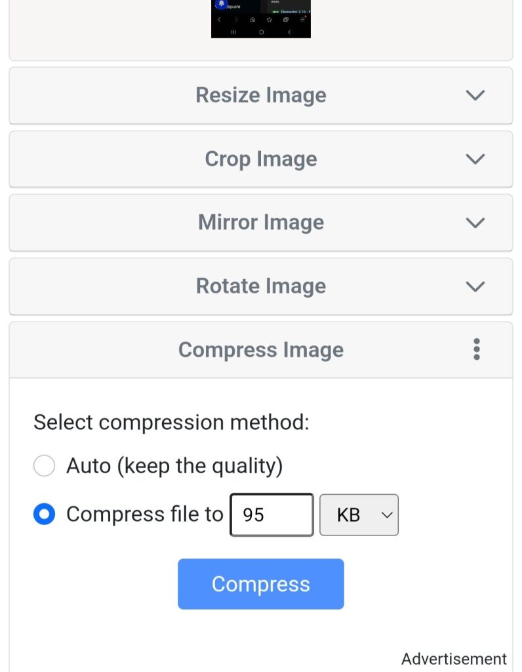
Task: Open the Resize Image section title
Action: point(260,95)
